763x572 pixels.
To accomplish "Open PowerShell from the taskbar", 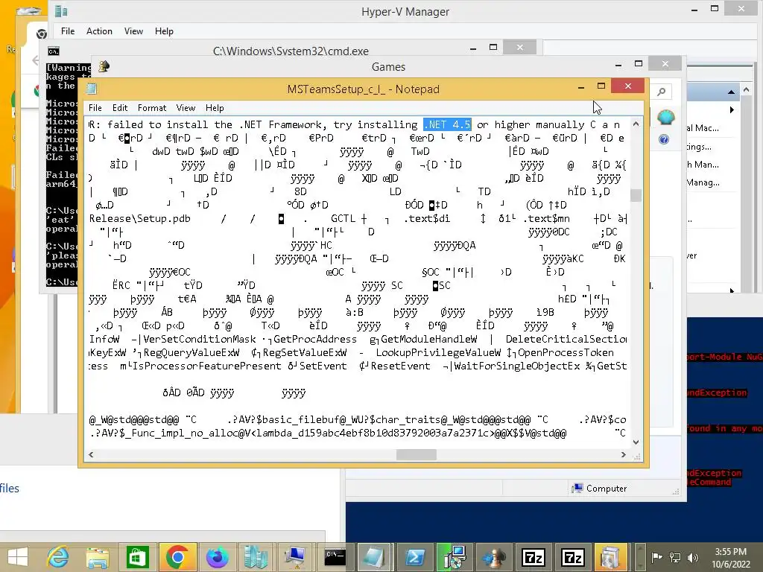I will [x=414, y=557].
